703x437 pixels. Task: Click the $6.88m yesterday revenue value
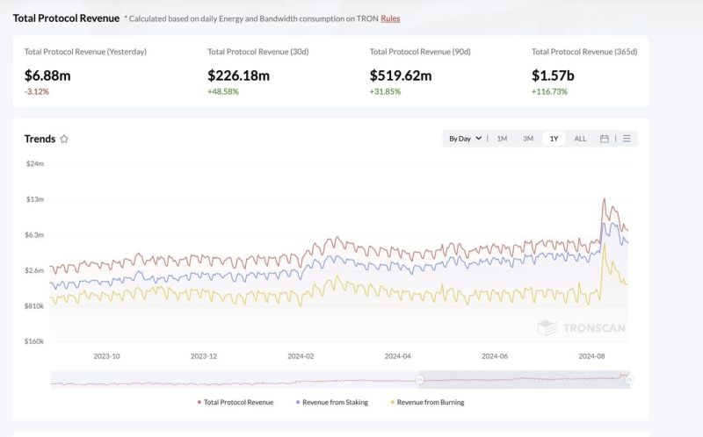(47, 75)
